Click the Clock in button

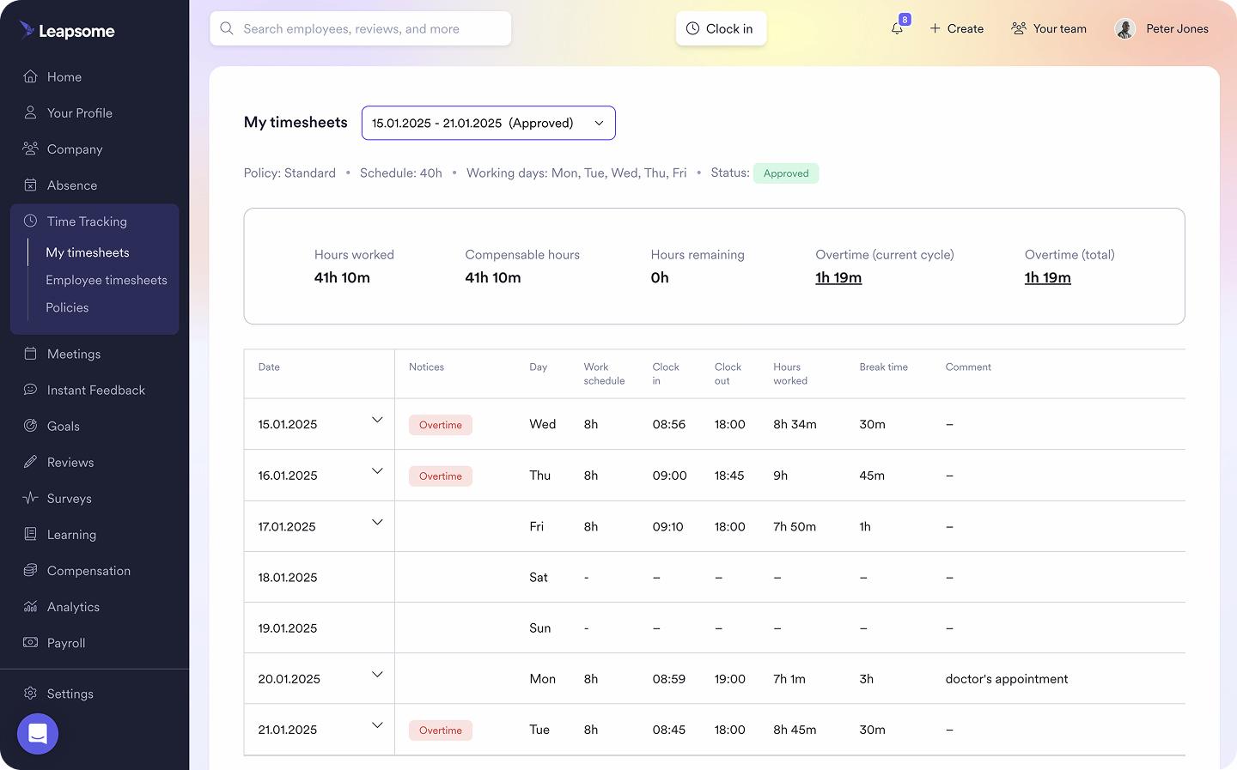tap(721, 28)
